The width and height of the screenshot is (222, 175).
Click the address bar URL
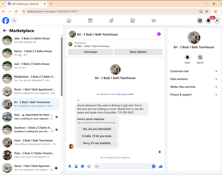click(53, 12)
